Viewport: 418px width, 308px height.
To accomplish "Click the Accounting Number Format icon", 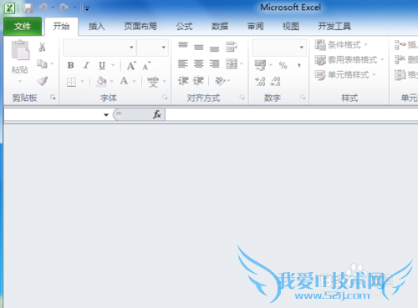I will [260, 65].
